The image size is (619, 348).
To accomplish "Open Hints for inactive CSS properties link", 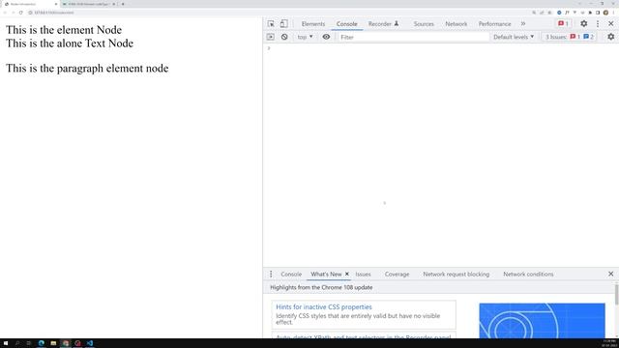I will click(324, 307).
